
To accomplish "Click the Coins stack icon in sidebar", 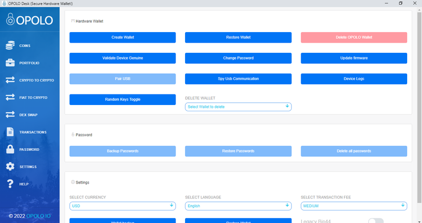I will 10,46.
